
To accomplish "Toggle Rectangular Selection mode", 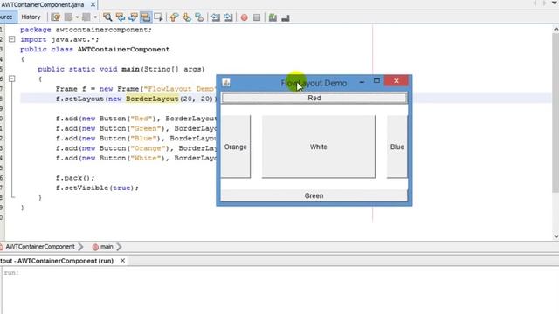I will point(158,17).
